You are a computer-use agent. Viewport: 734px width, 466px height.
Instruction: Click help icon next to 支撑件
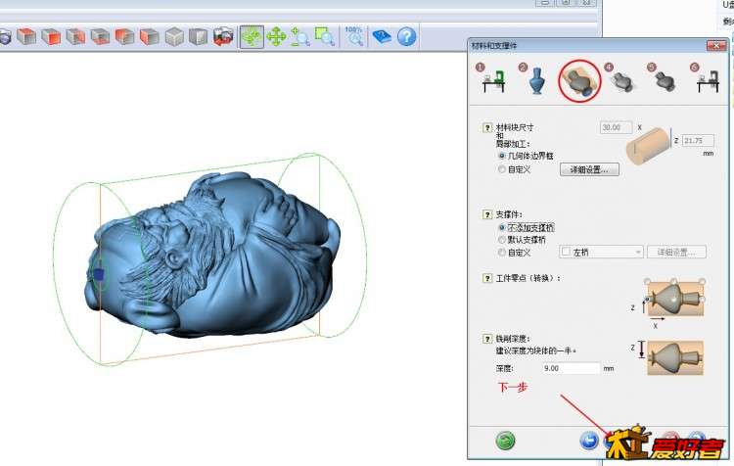[x=487, y=214]
